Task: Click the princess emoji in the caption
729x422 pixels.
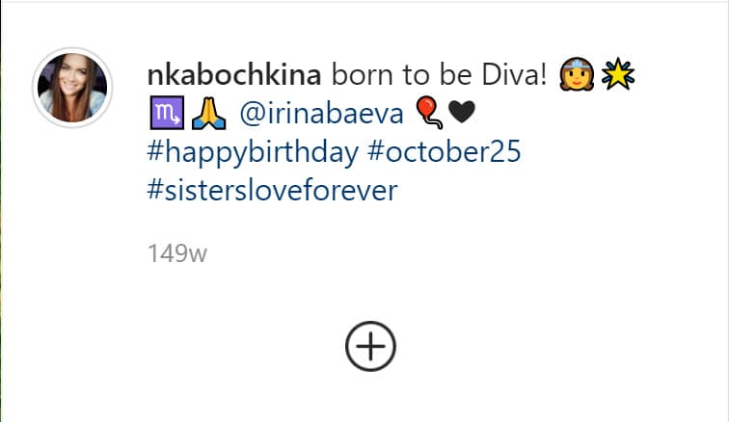Action: pos(580,76)
